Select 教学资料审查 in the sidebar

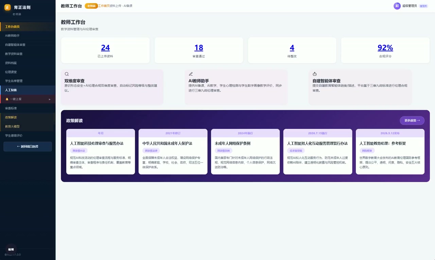coord(28,54)
